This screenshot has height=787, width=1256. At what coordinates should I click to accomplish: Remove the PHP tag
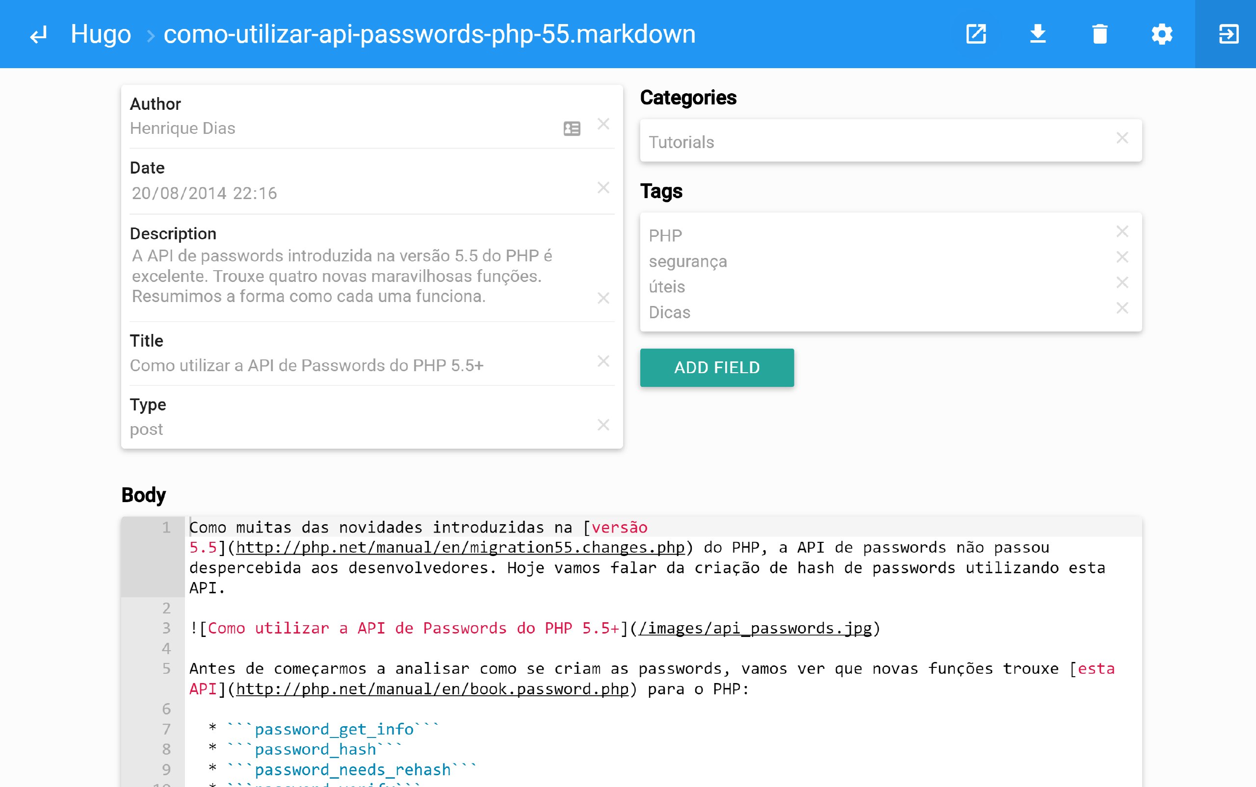(x=1122, y=231)
